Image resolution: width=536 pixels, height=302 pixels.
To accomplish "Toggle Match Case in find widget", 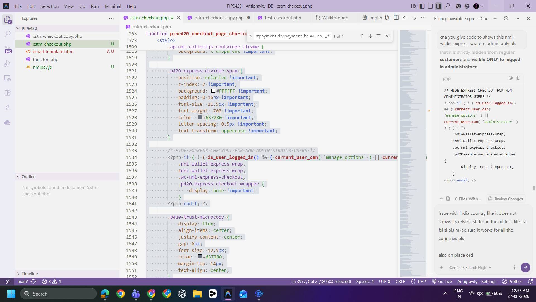I will pyautogui.click(x=312, y=36).
